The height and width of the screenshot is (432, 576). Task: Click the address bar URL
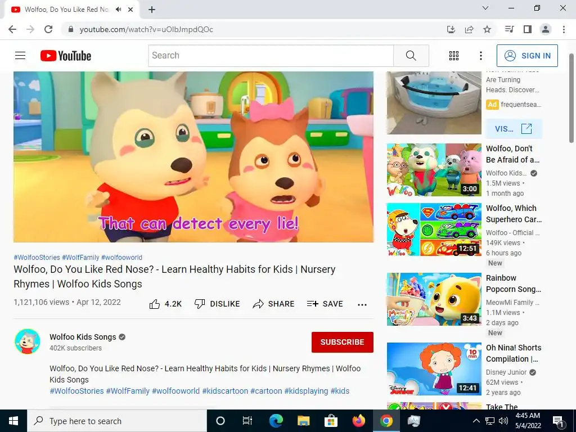pyautogui.click(x=146, y=29)
